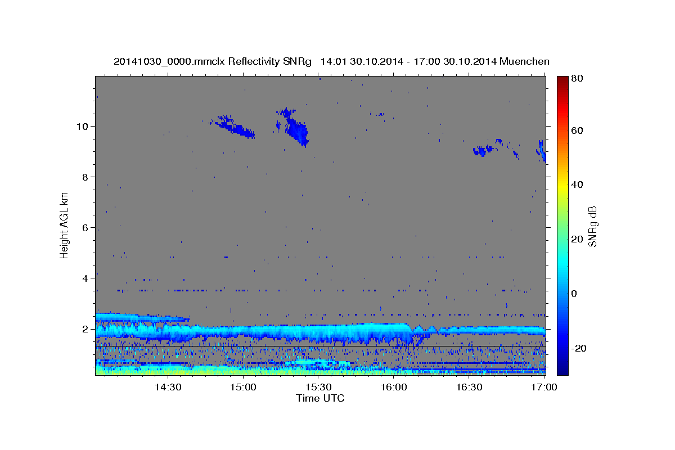Click the cyan cloud layer at 2 km near 15:30
The image size is (675, 450).
318,332
